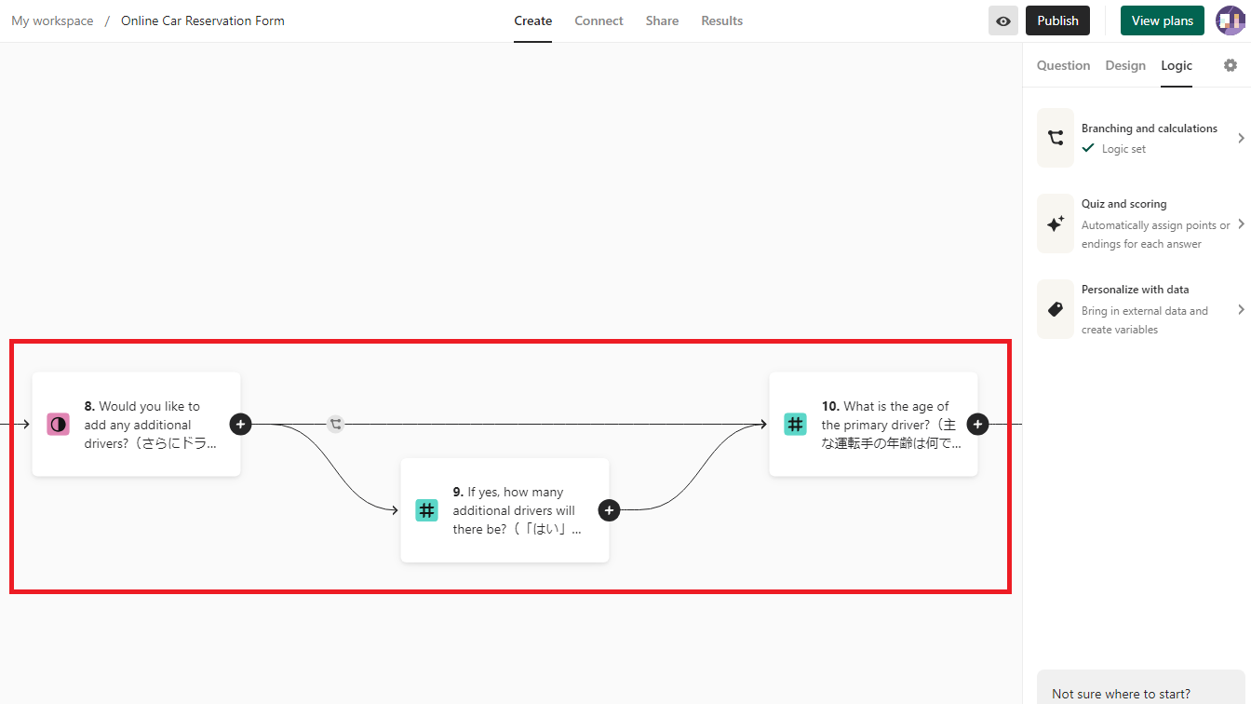Click the yes/no icon on question 8

click(59, 425)
